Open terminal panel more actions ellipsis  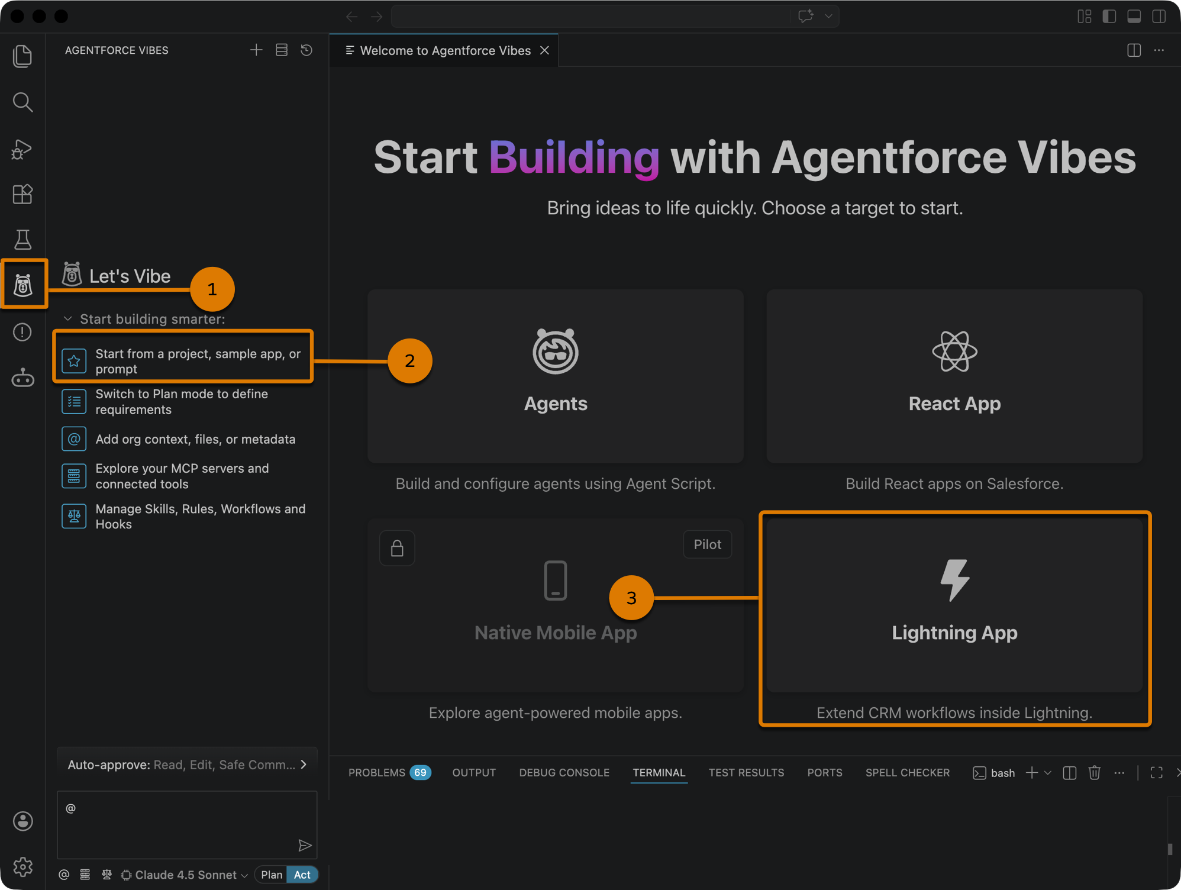click(x=1119, y=773)
